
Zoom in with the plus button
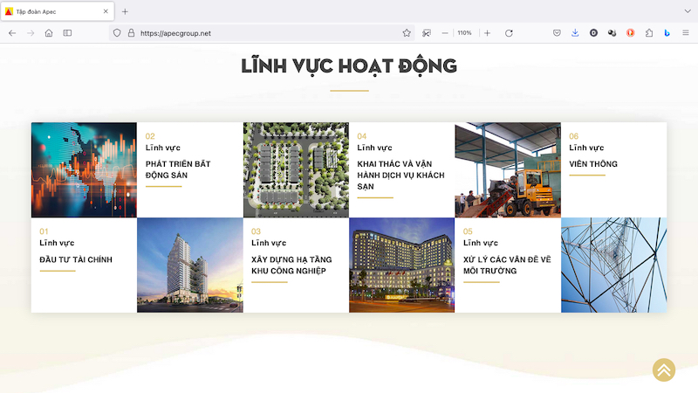click(487, 33)
